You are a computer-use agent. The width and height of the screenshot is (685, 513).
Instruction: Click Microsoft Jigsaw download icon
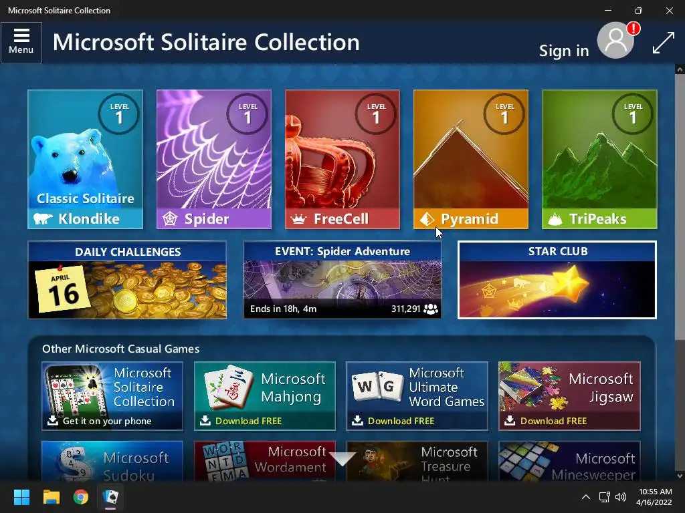coord(510,421)
